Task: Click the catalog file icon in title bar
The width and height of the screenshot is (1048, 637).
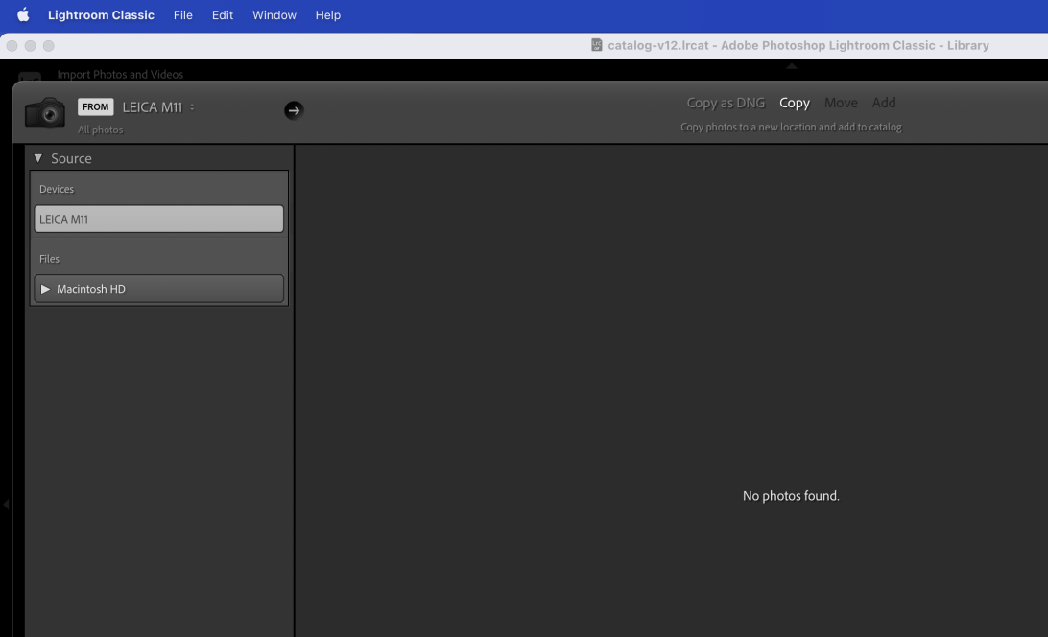Action: pyautogui.click(x=597, y=45)
